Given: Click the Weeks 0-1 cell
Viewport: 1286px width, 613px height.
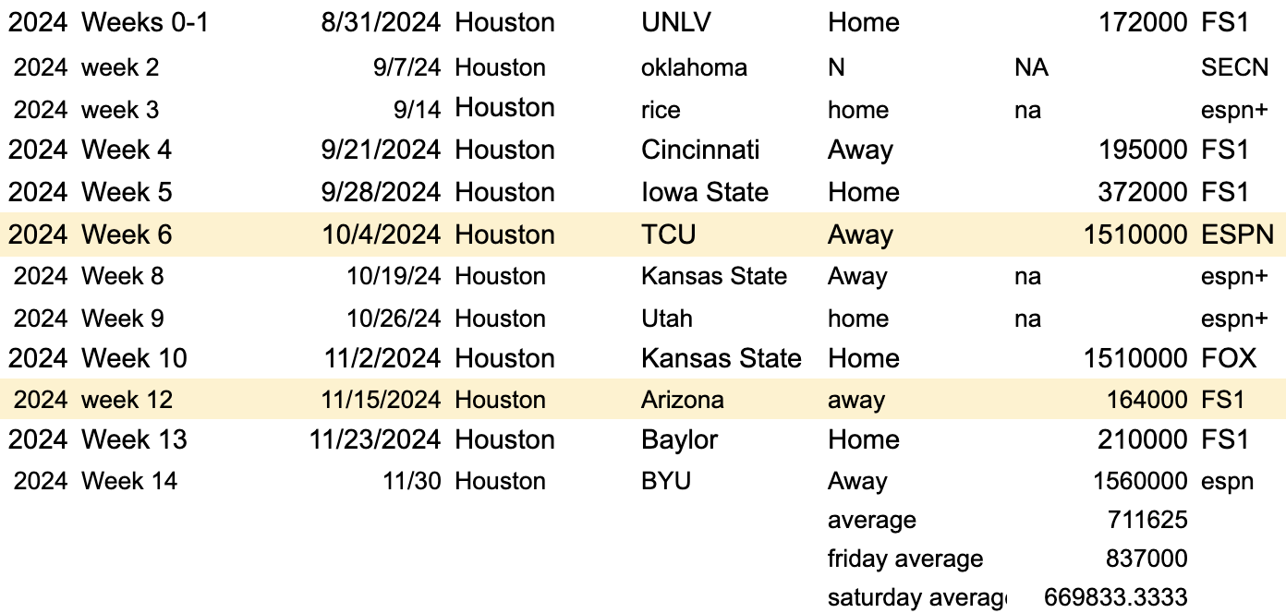Looking at the screenshot, I should 145,23.
